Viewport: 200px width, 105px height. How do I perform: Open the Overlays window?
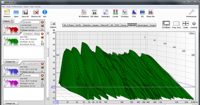coord(124,12)
